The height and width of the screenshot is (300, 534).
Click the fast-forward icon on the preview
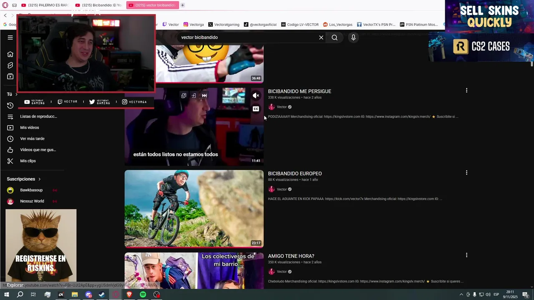(x=204, y=95)
